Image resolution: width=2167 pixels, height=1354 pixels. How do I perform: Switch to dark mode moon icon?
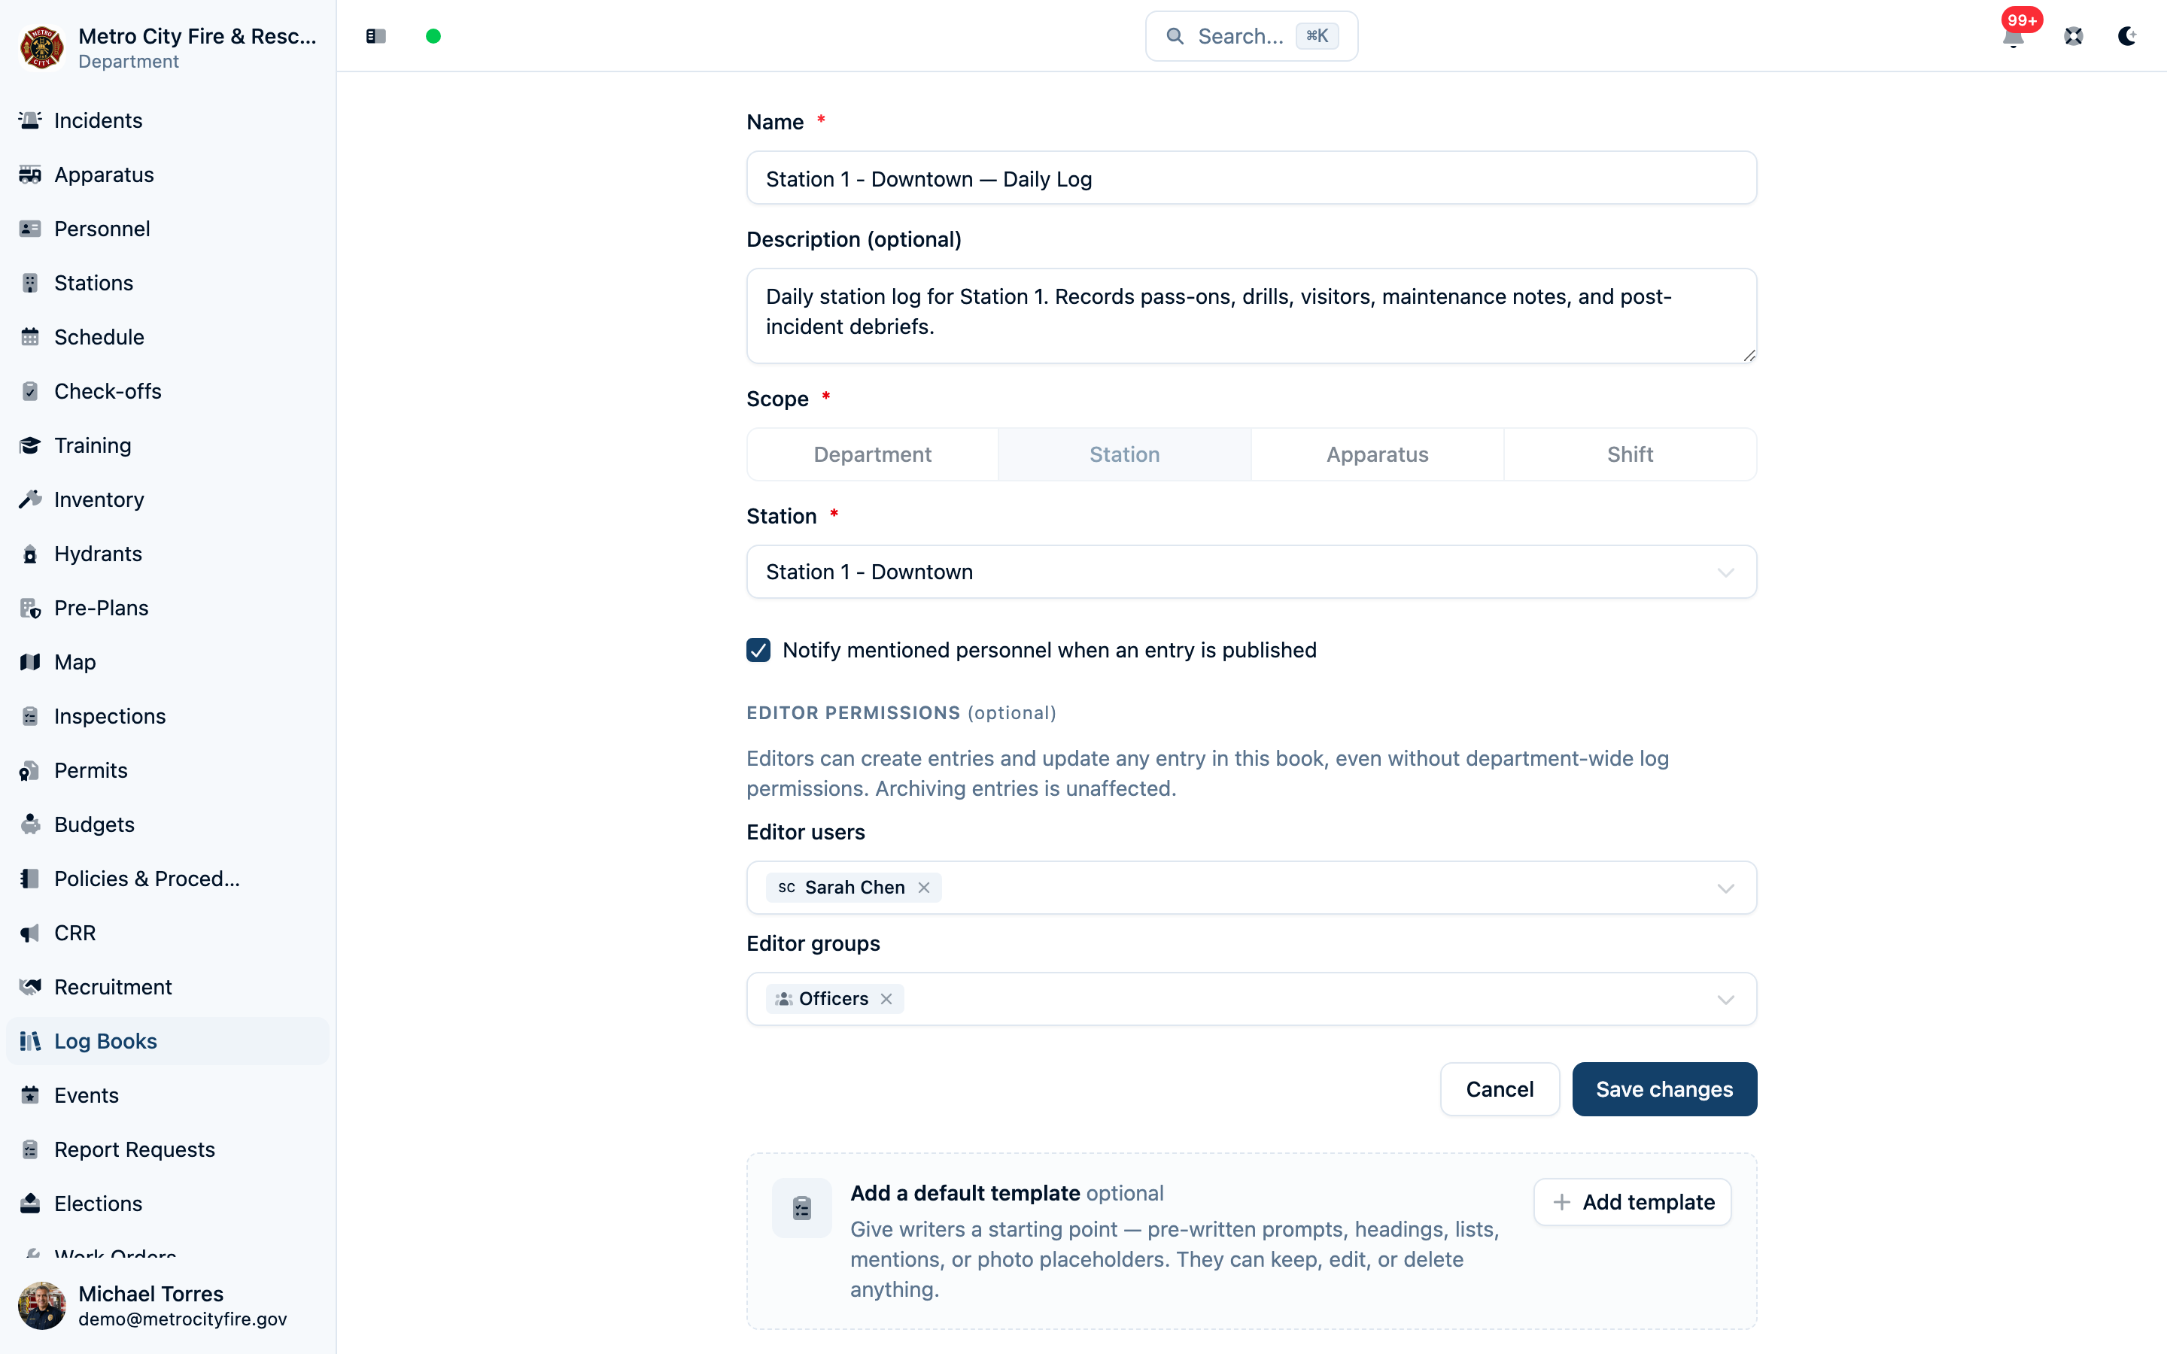pyautogui.click(x=2128, y=36)
